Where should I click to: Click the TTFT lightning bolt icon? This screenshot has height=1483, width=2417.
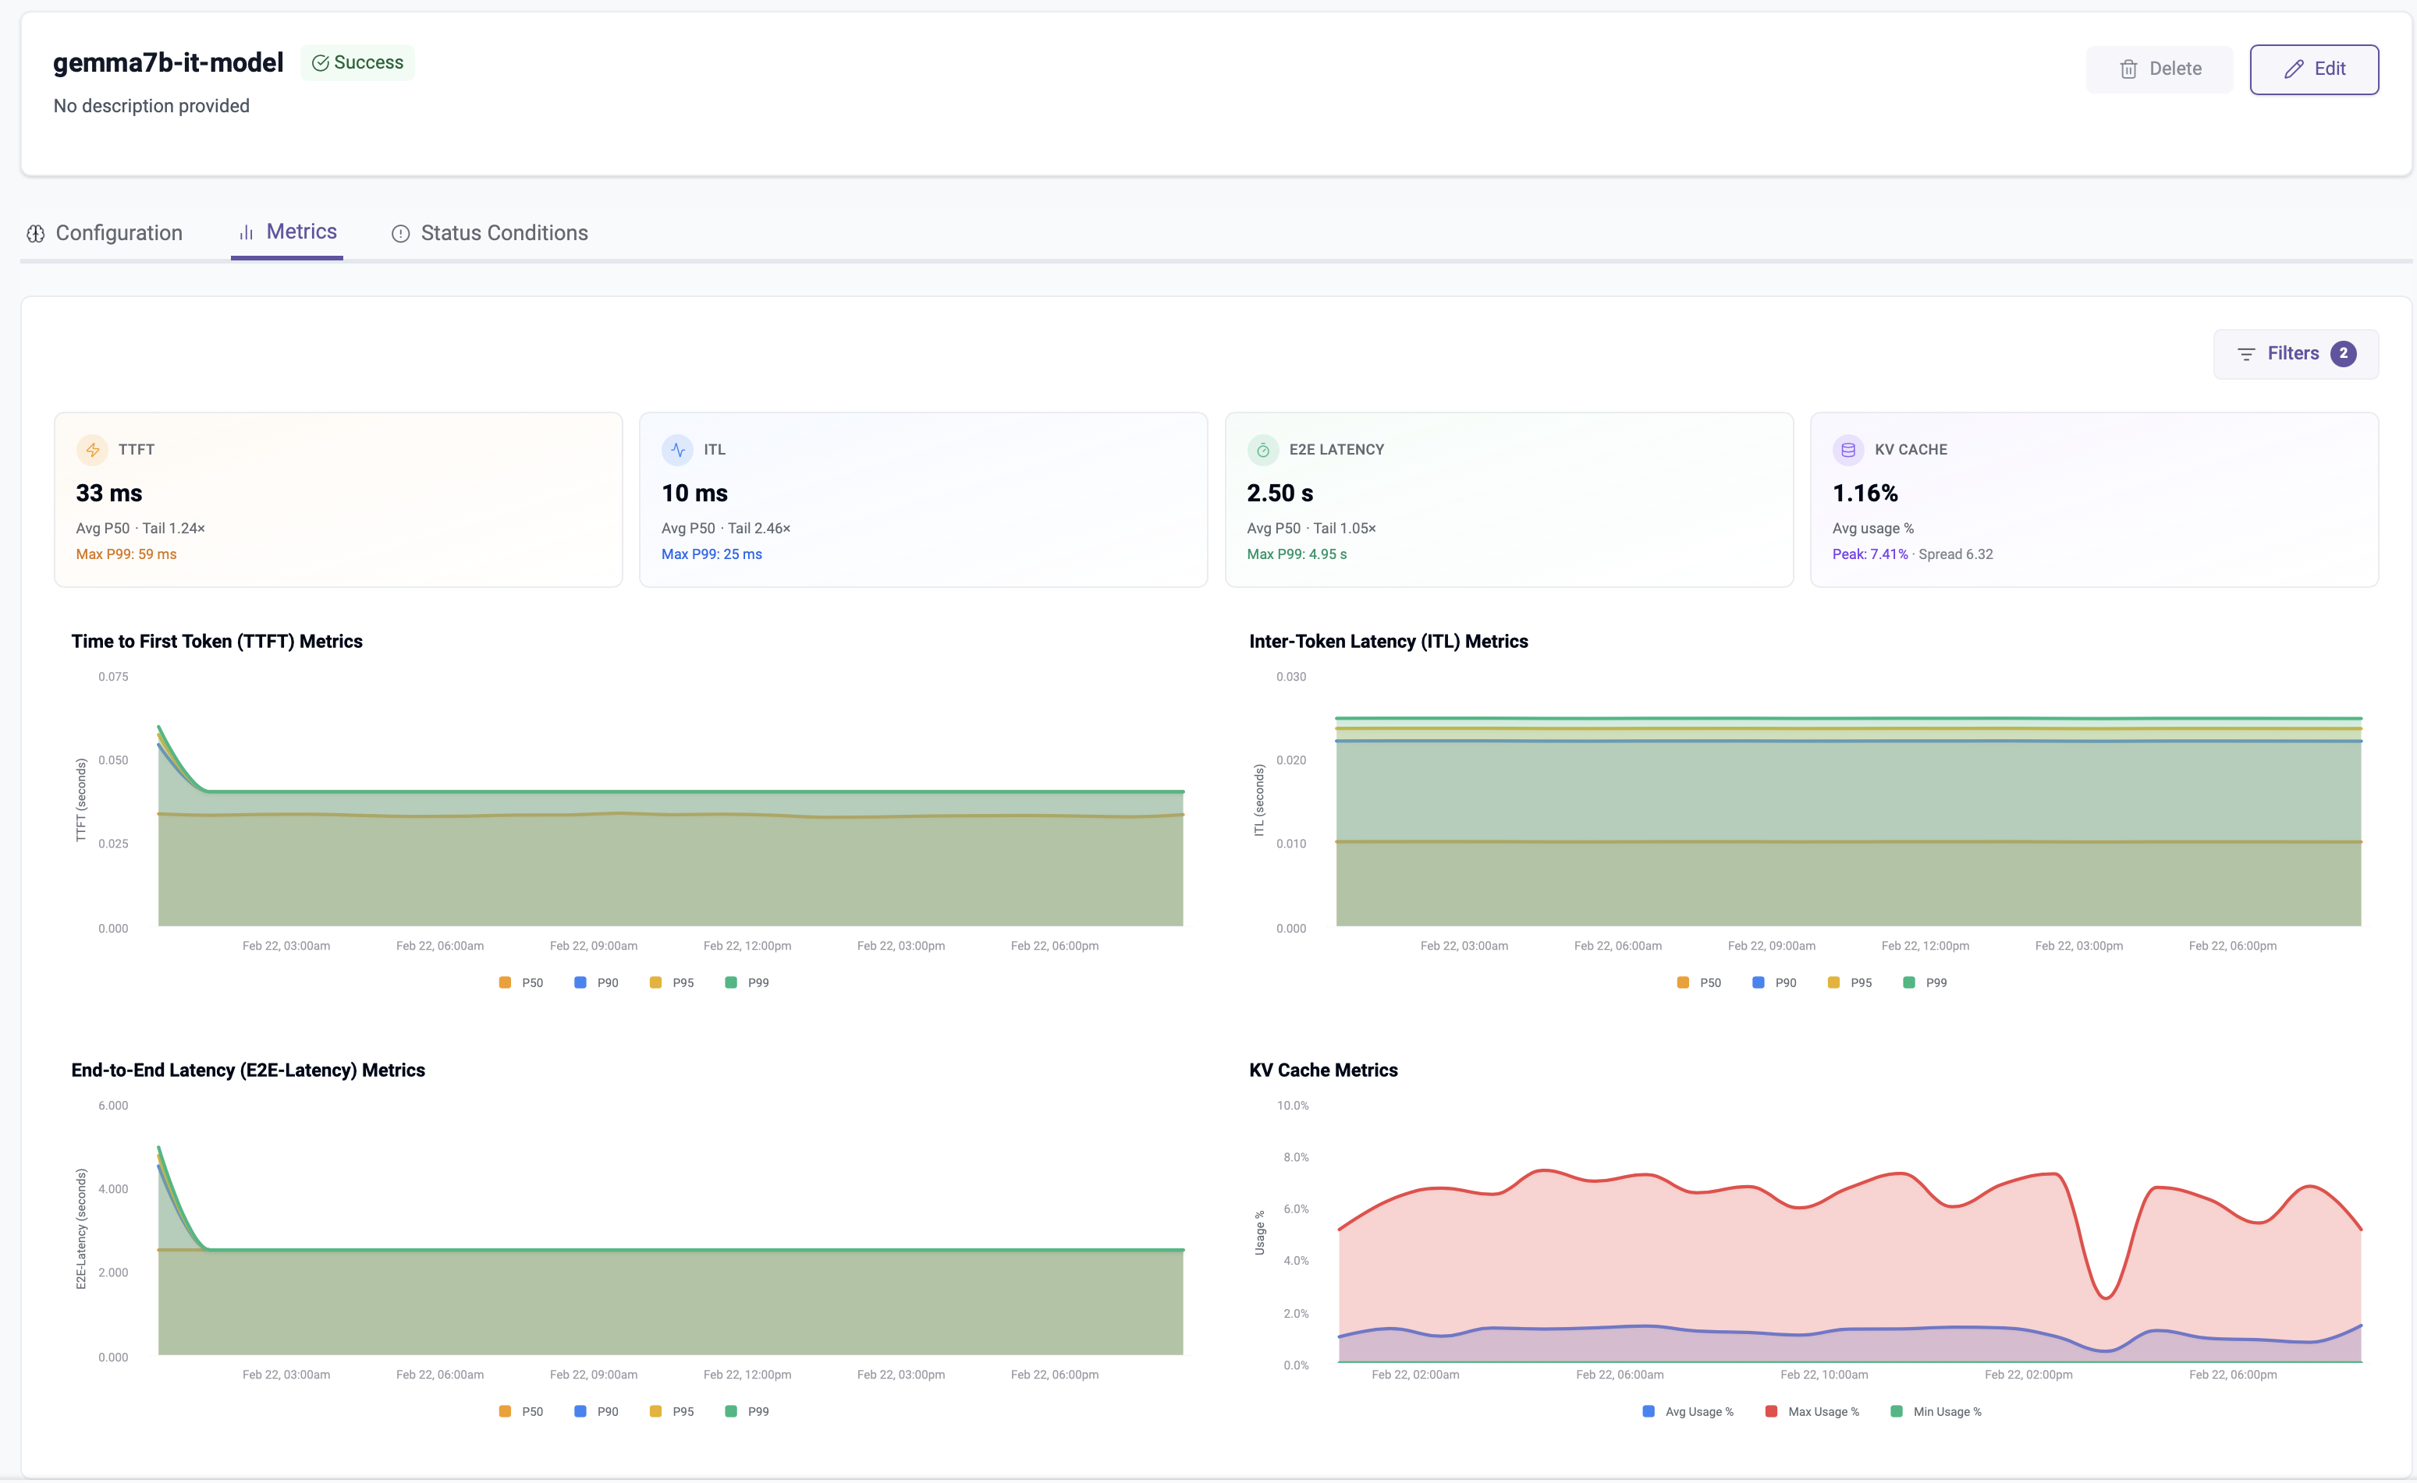[x=92, y=450]
